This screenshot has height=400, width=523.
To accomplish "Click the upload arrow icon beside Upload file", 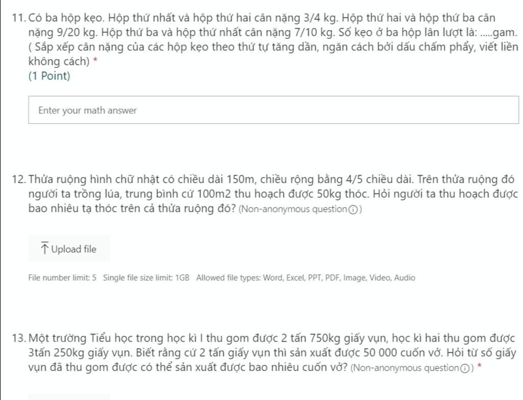I will coord(44,249).
